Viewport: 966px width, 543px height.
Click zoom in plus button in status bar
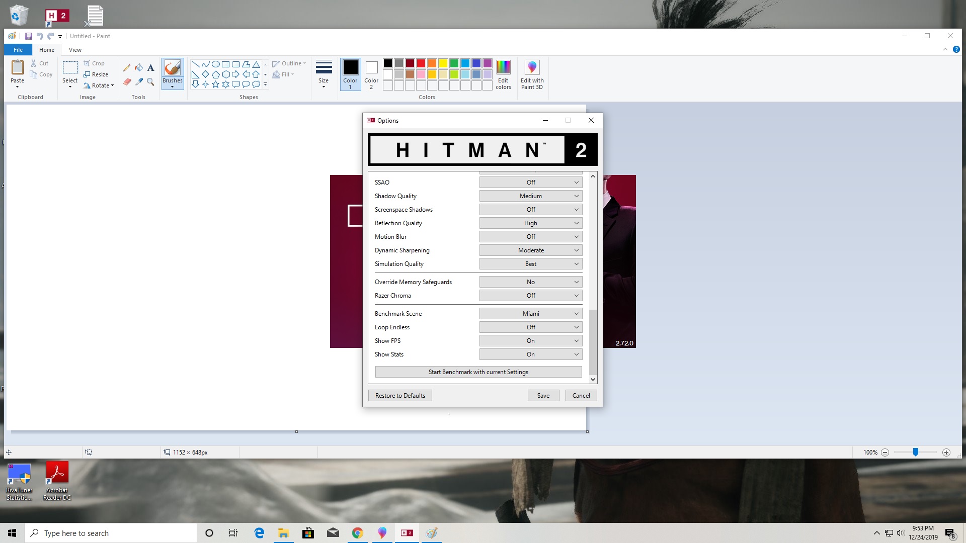click(946, 452)
